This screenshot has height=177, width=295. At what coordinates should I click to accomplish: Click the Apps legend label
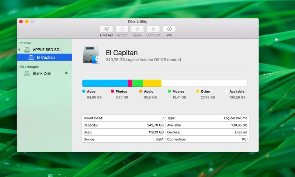pos(91,91)
